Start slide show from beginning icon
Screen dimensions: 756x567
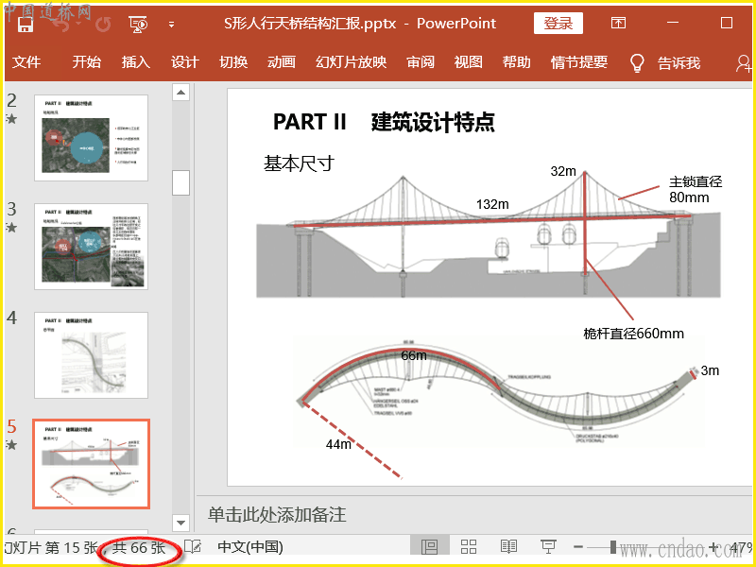[138, 25]
